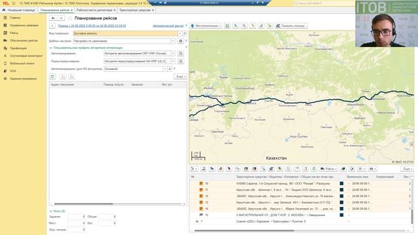418x235 pixels.
Task: Open Администрирование section in sidebar
Action: [x=24, y=78]
